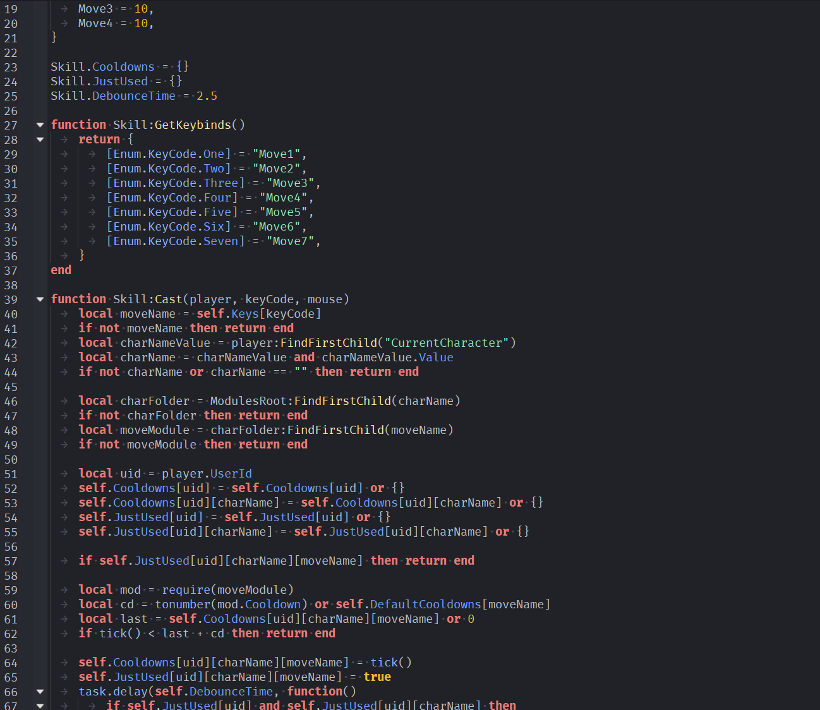Click the true keyword on line 65
The height and width of the screenshot is (710, 820).
click(x=377, y=677)
